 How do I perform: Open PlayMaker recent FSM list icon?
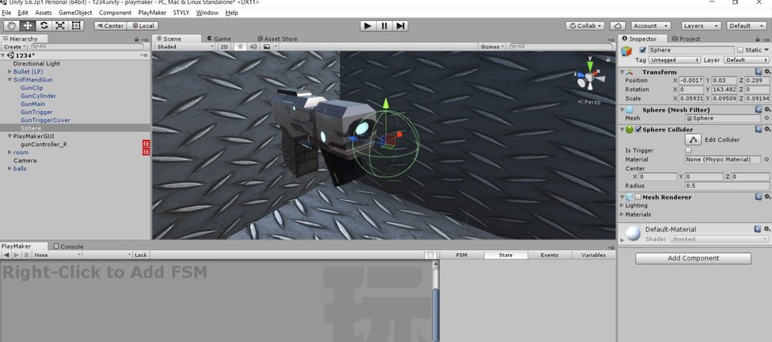26,255
